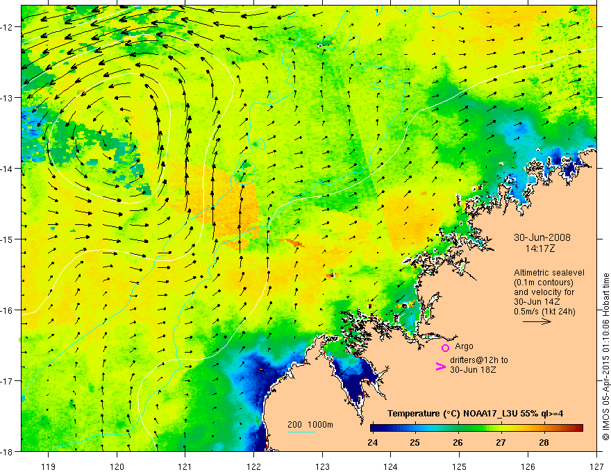Click the 'Temperature (°C) NOAA17_L3U 55% ql>=4' title
Viewport: 611px width, 472px height.
pyautogui.click(x=475, y=414)
